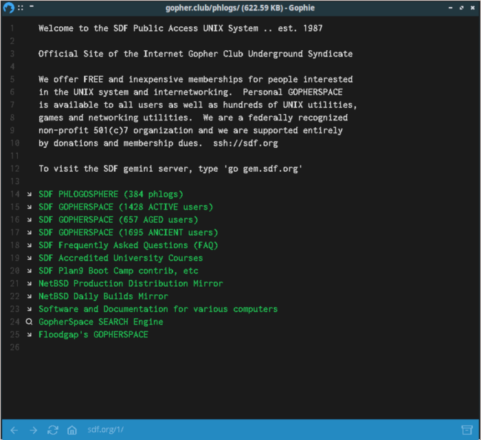Click directory arrow icon beside 1428 ACTIVE users

pyautogui.click(x=29, y=207)
